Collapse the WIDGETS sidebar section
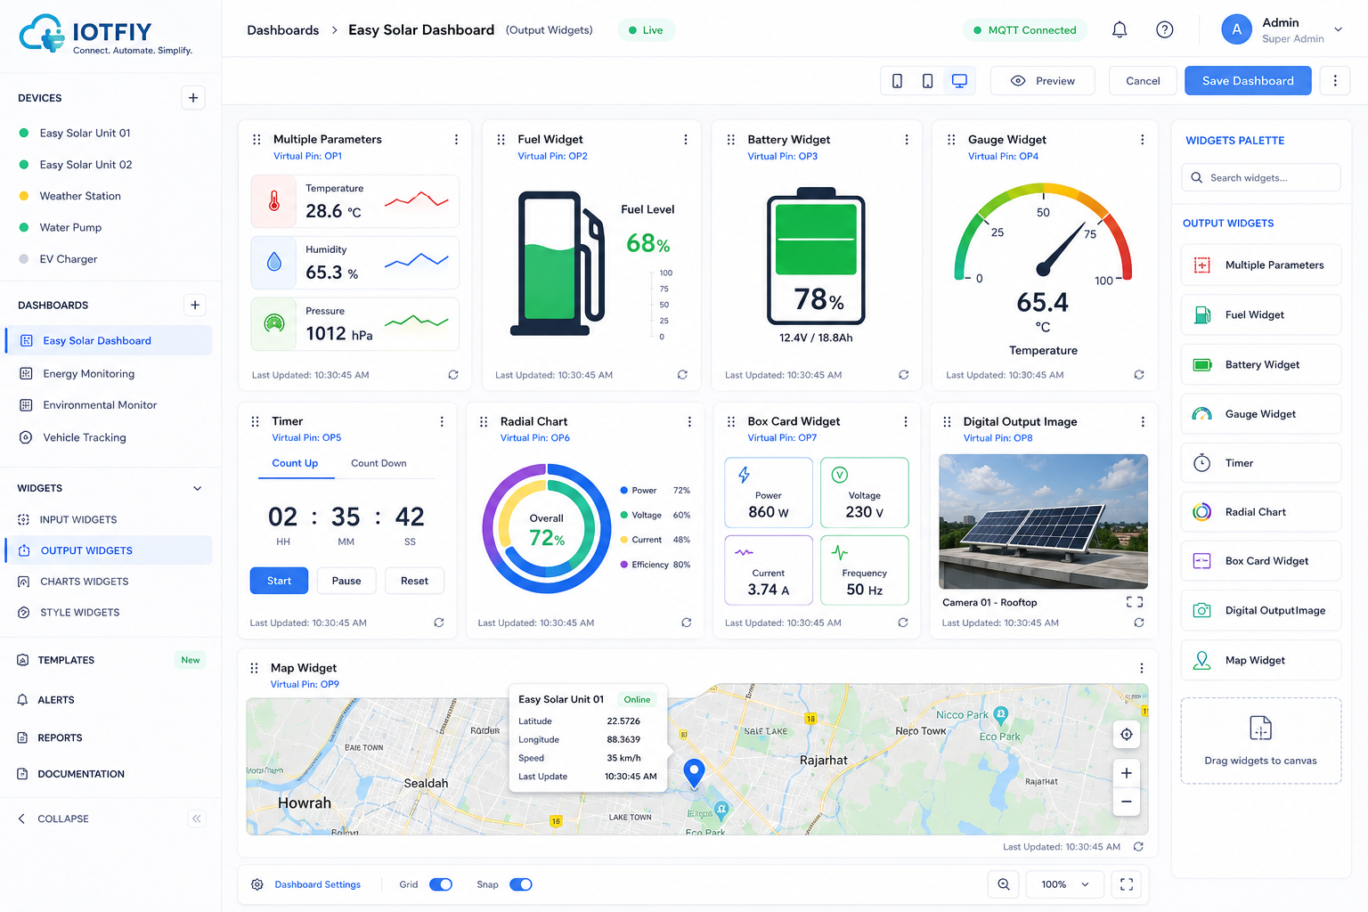Screen dimensions: 1368x912 pyautogui.click(x=198, y=488)
